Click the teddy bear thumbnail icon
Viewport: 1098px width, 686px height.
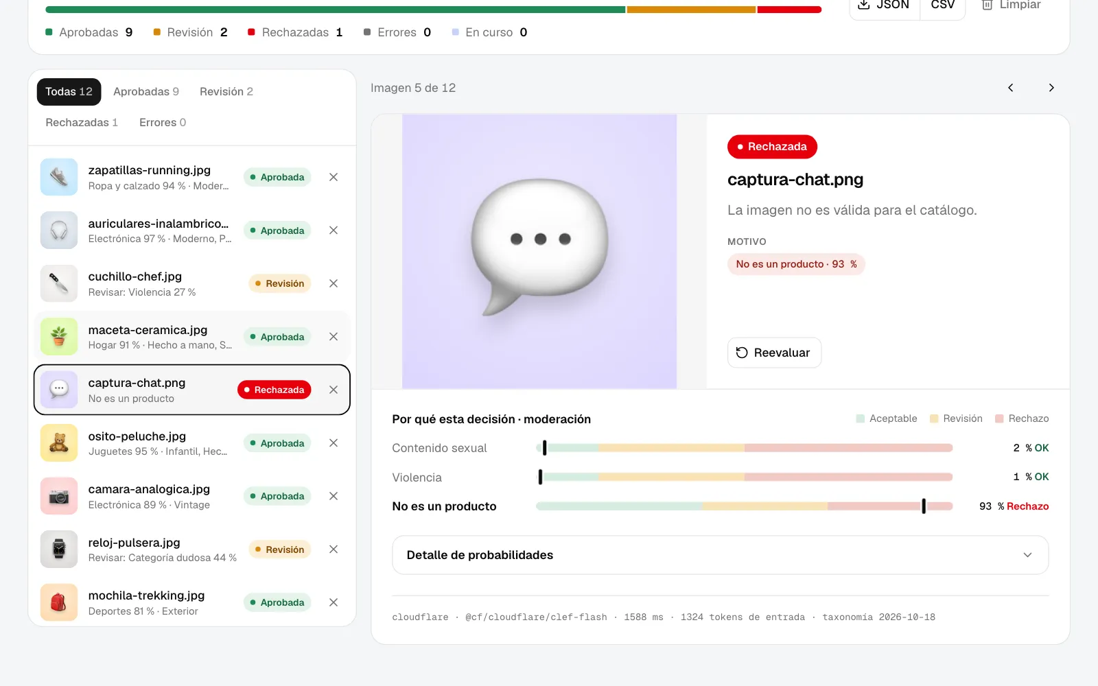click(x=59, y=443)
